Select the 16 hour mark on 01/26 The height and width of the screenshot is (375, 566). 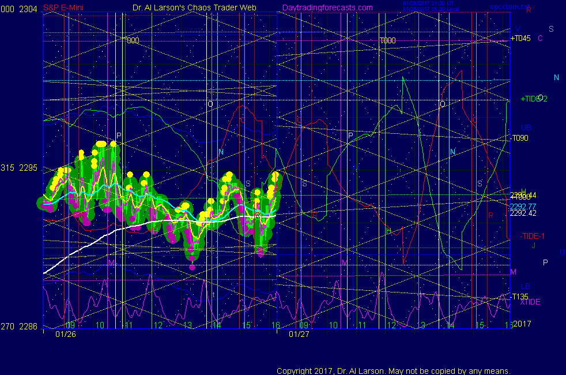coord(276,325)
